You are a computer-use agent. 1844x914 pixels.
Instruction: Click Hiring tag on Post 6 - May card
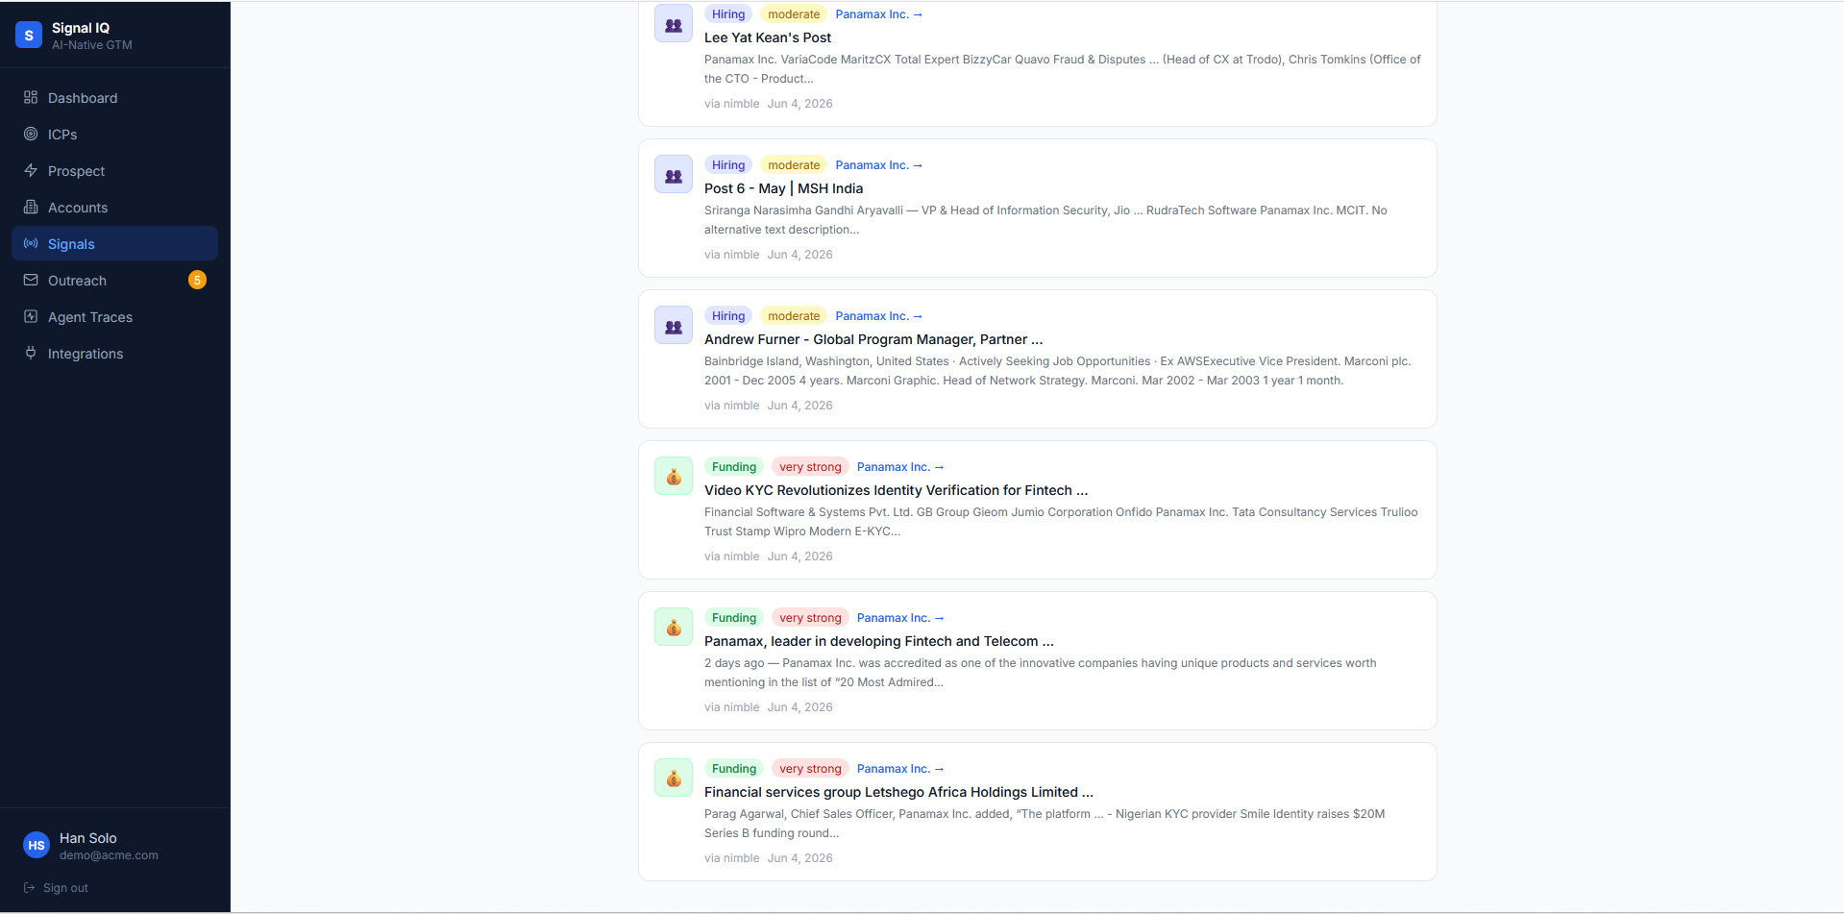click(x=728, y=165)
